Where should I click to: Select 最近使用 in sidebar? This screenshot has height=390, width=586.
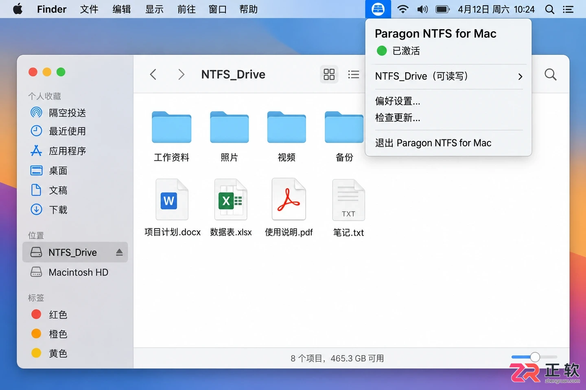[58, 131]
